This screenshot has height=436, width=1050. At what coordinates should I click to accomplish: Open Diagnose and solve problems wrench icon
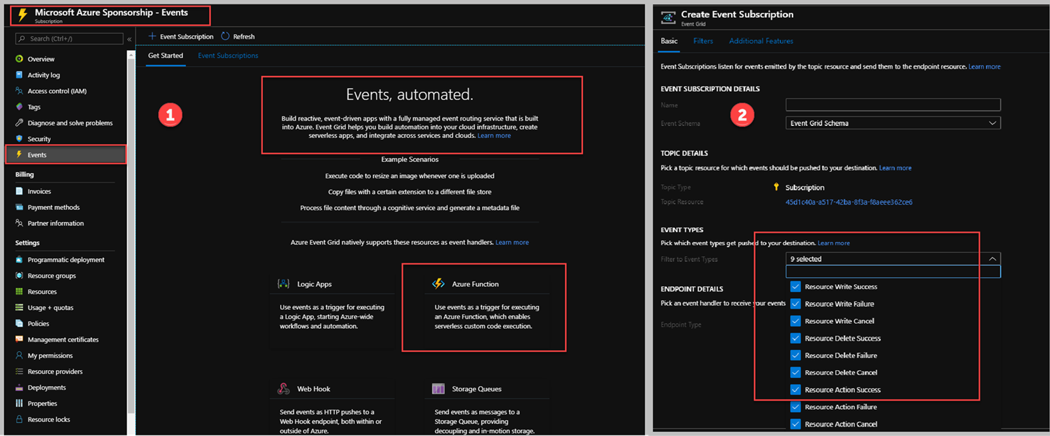tap(19, 123)
